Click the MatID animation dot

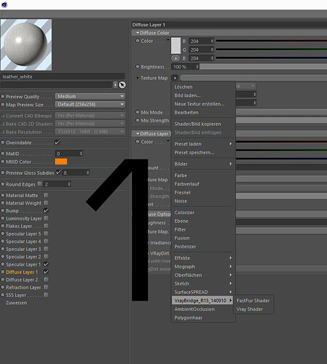point(3,154)
